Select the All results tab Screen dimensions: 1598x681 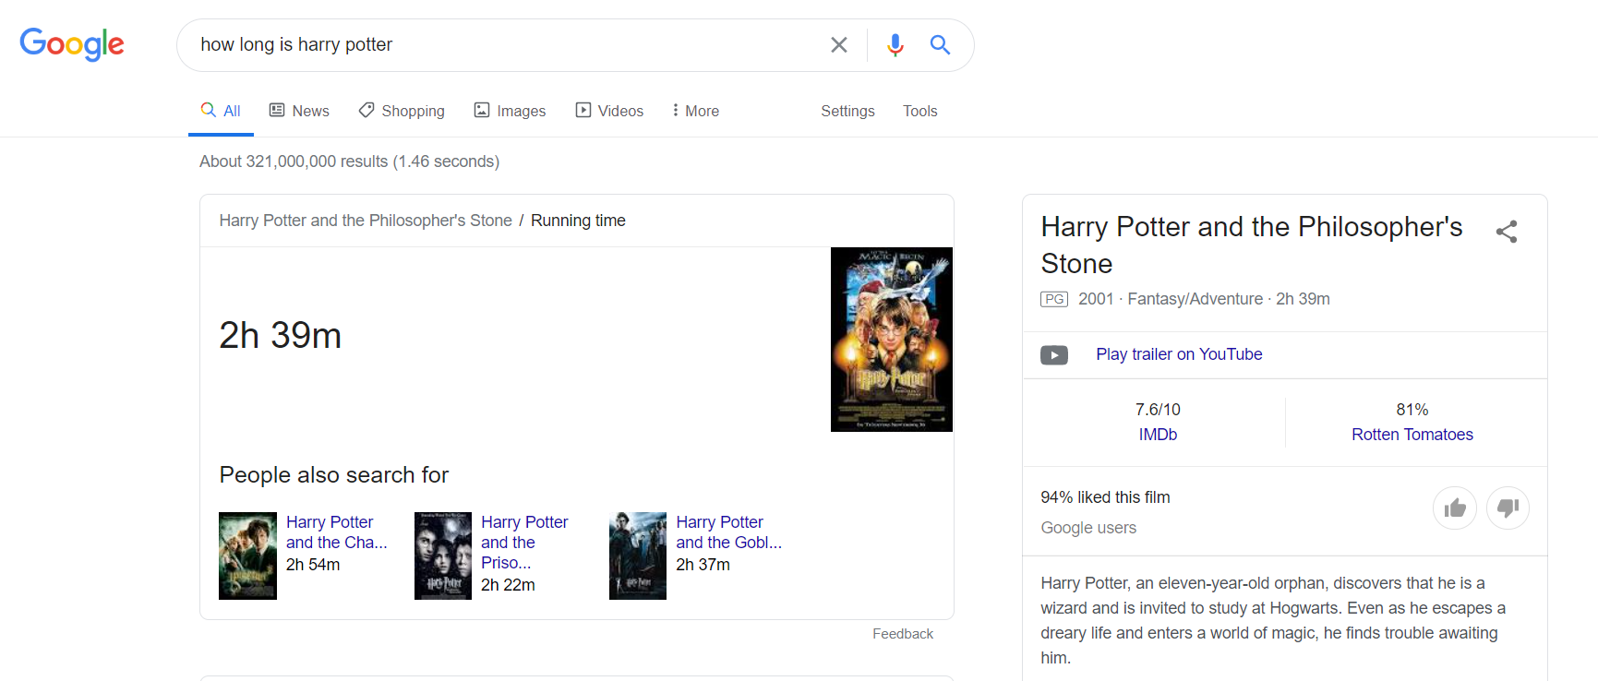(221, 111)
